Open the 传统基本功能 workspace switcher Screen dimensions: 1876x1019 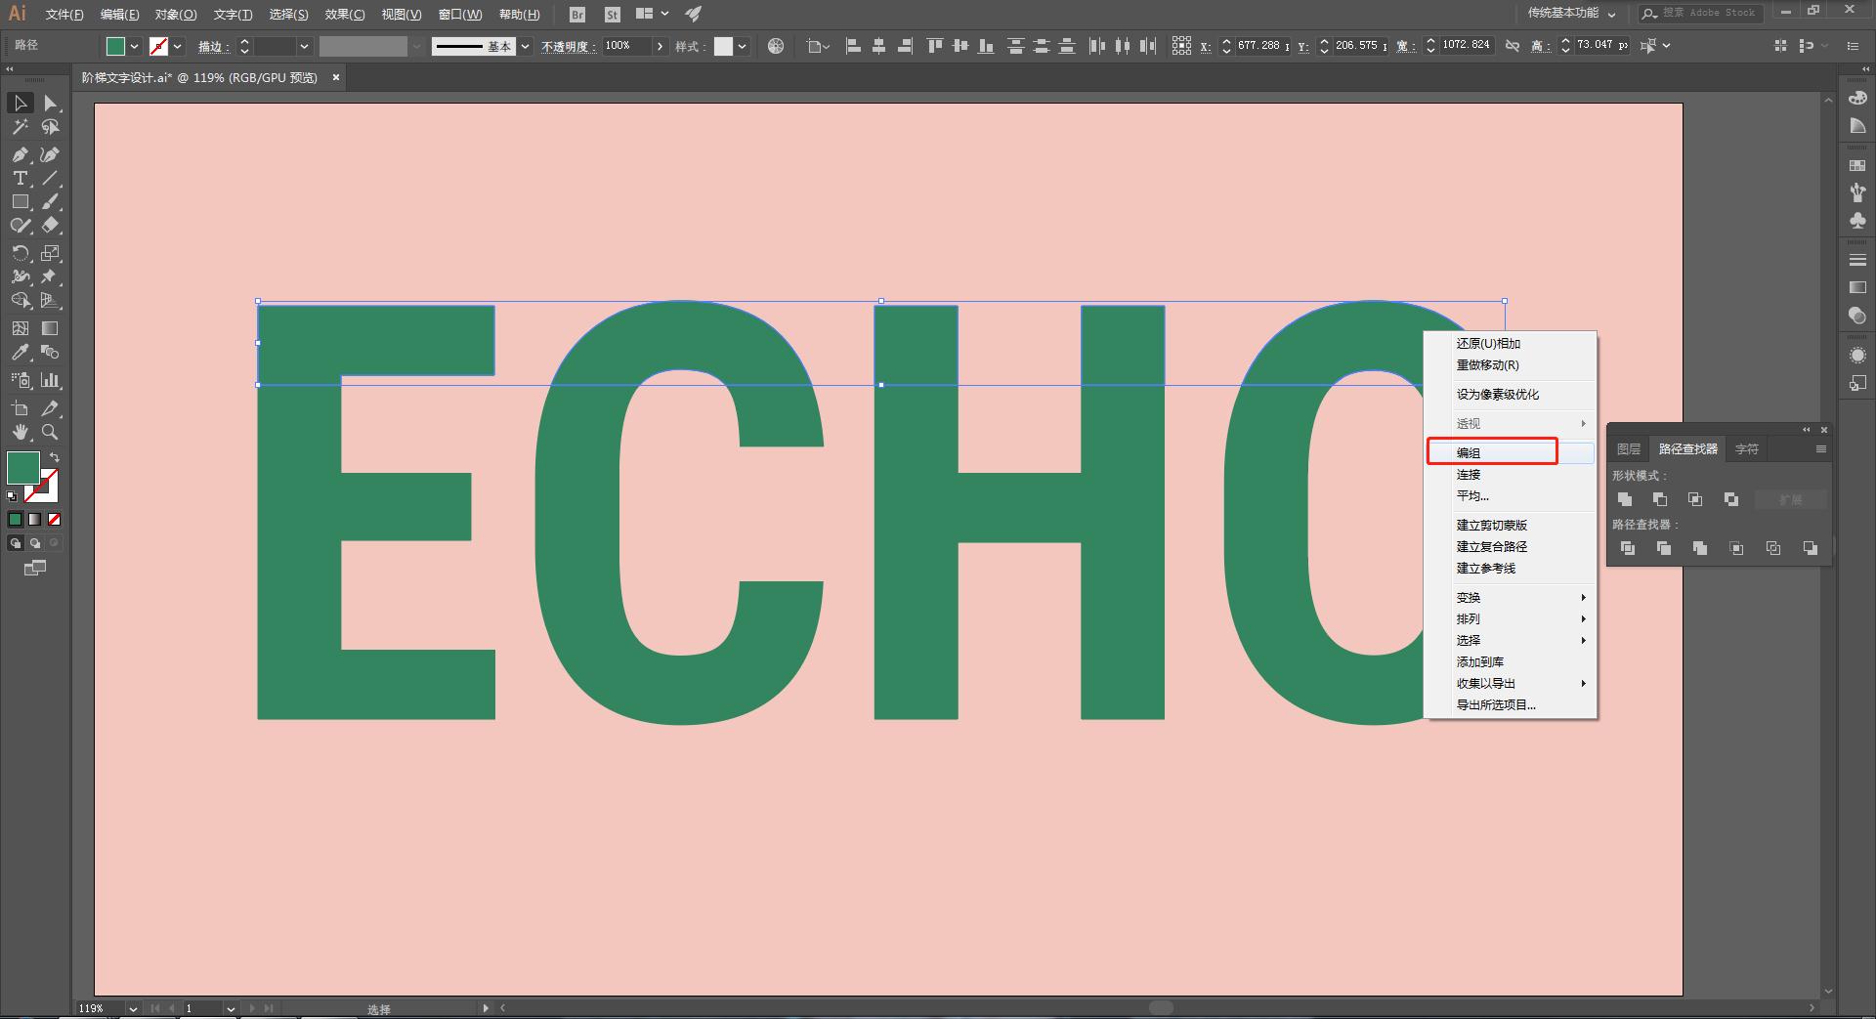point(1572,14)
